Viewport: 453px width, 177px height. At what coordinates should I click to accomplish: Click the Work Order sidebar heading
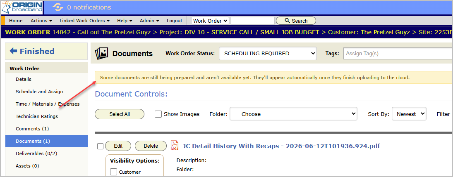pyautogui.click(x=24, y=68)
